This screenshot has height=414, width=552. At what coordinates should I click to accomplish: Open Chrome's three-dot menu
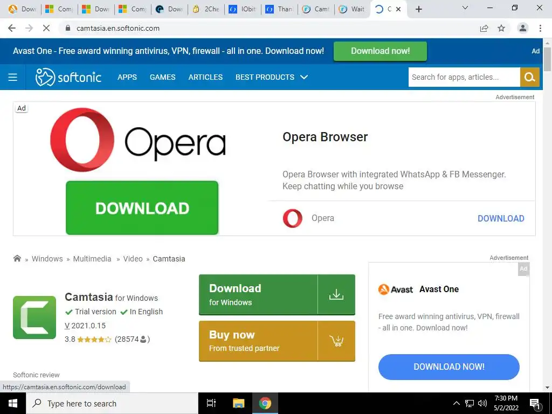[540, 28]
